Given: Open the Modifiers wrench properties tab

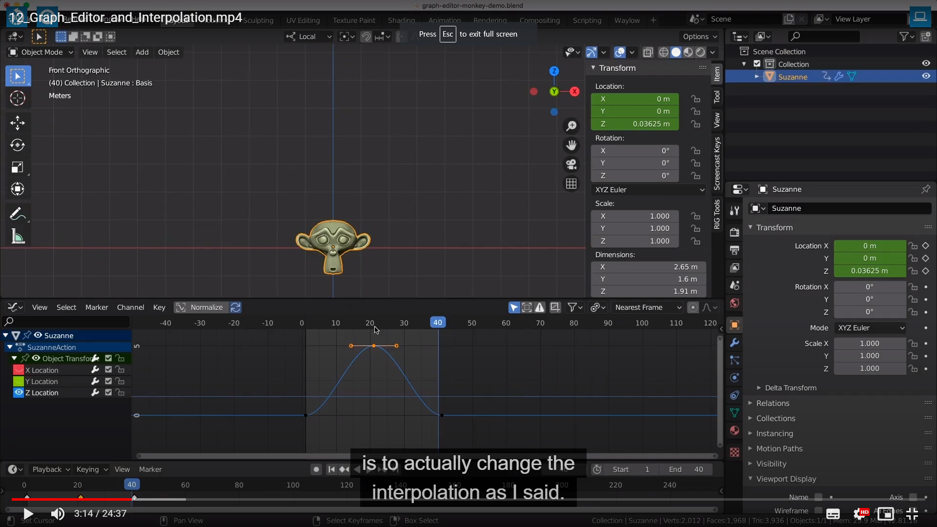Looking at the screenshot, I should click(734, 343).
